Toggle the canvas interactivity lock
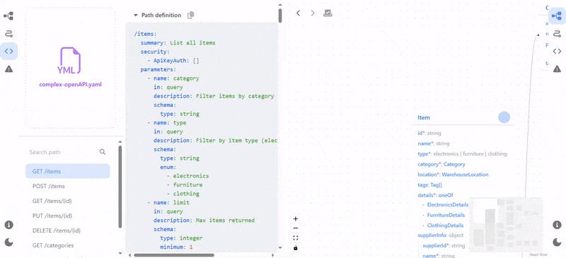Viewport: 566px width, 258px height. 296,248
